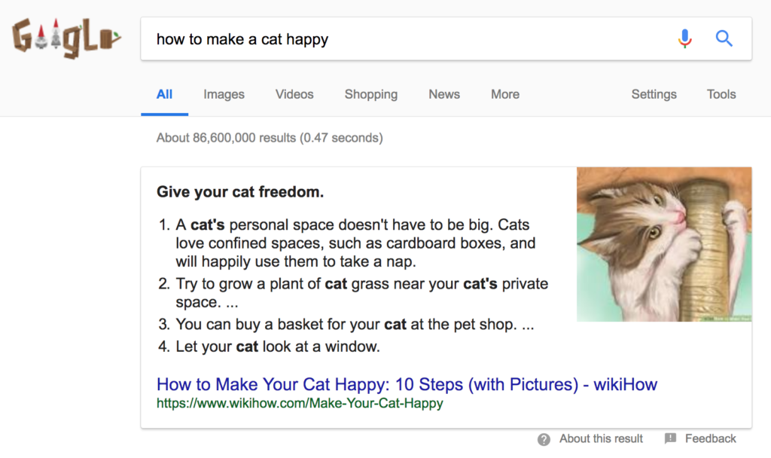Image resolution: width=771 pixels, height=458 pixels.
Task: Show News results
Action: coord(444,94)
